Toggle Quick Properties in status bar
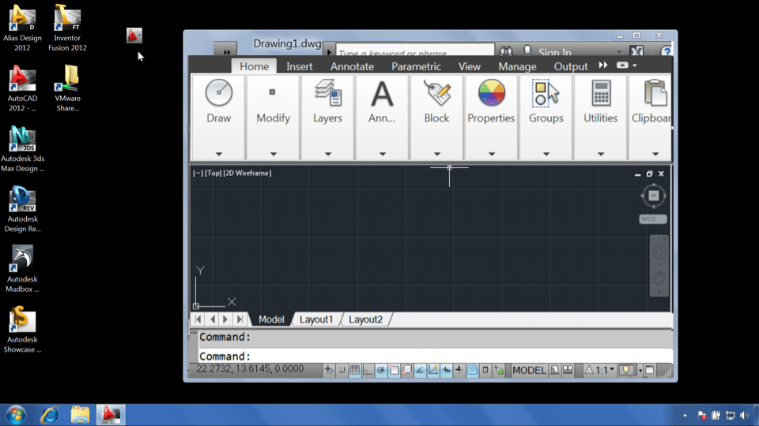759x426 pixels. (485, 371)
